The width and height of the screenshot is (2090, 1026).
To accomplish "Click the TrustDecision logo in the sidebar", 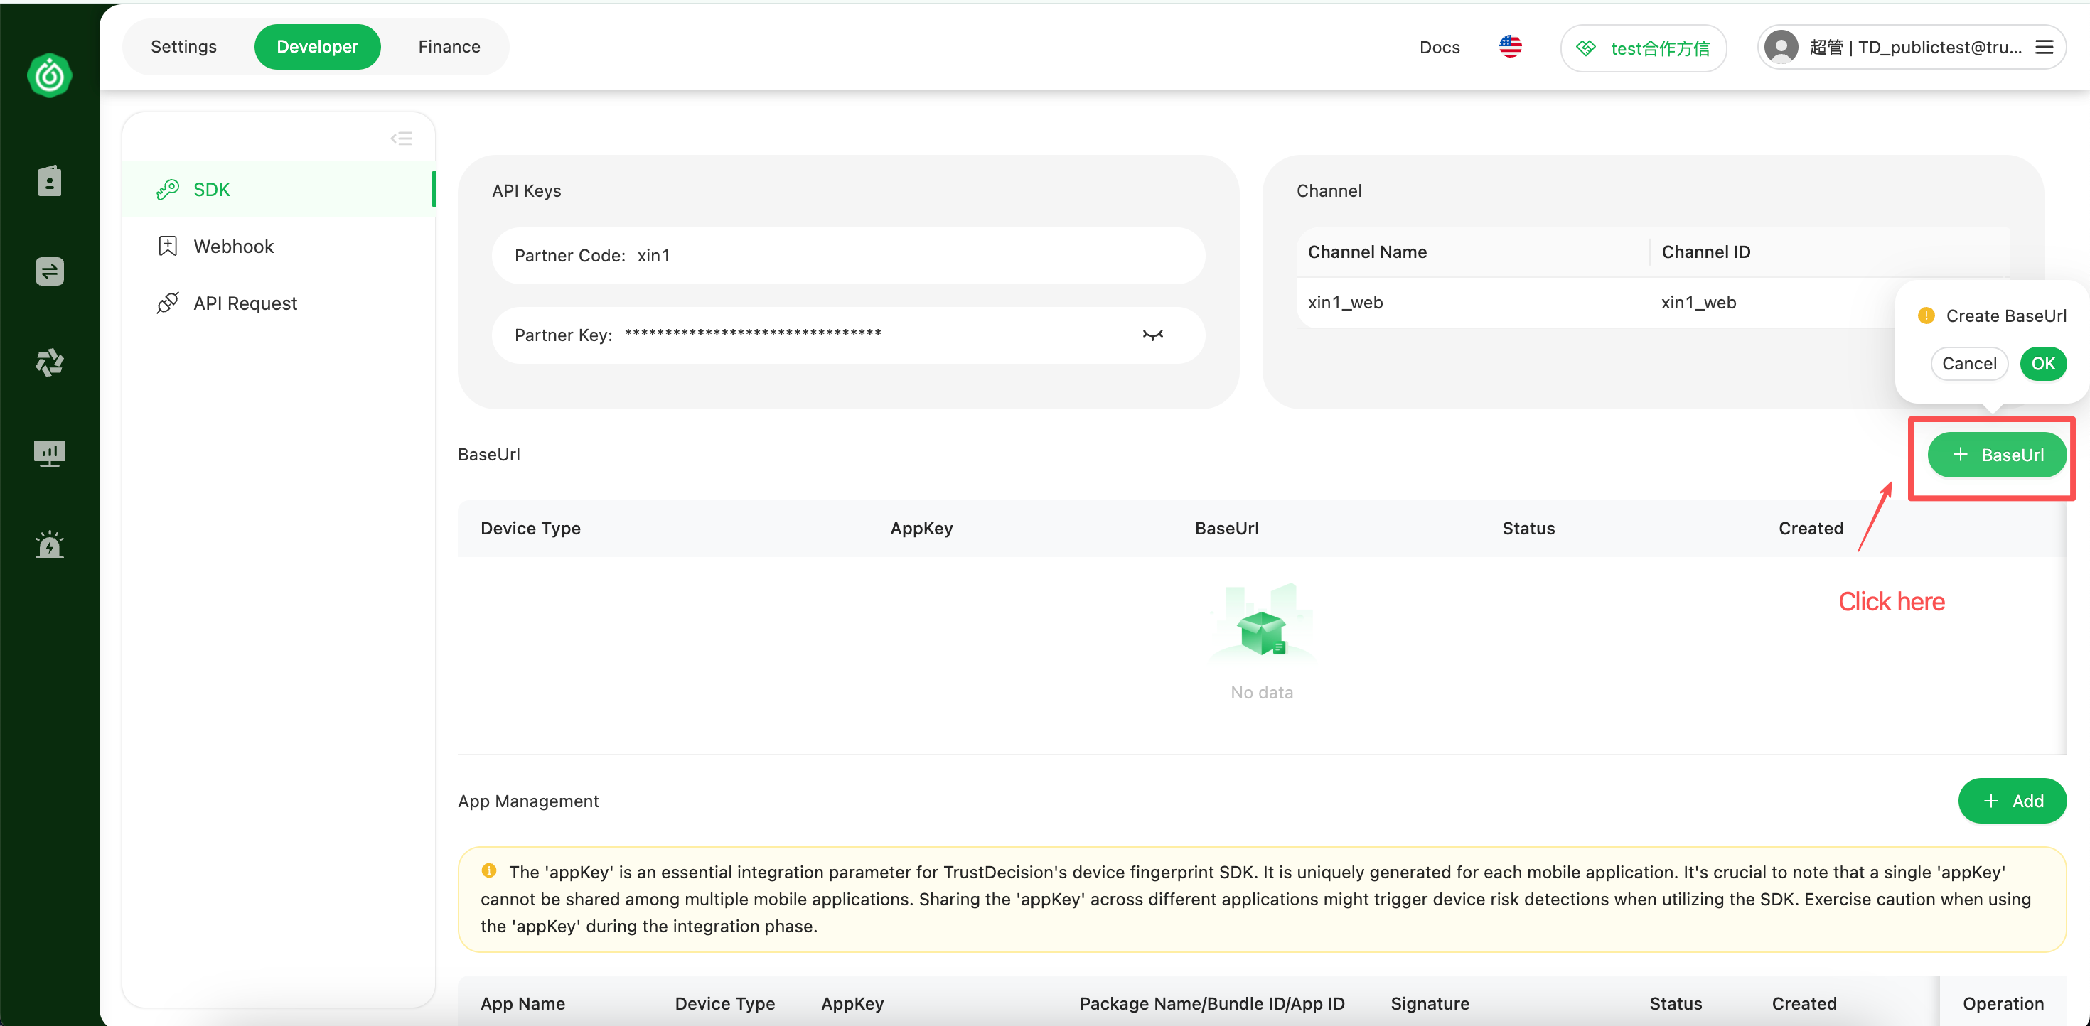I will 50,75.
